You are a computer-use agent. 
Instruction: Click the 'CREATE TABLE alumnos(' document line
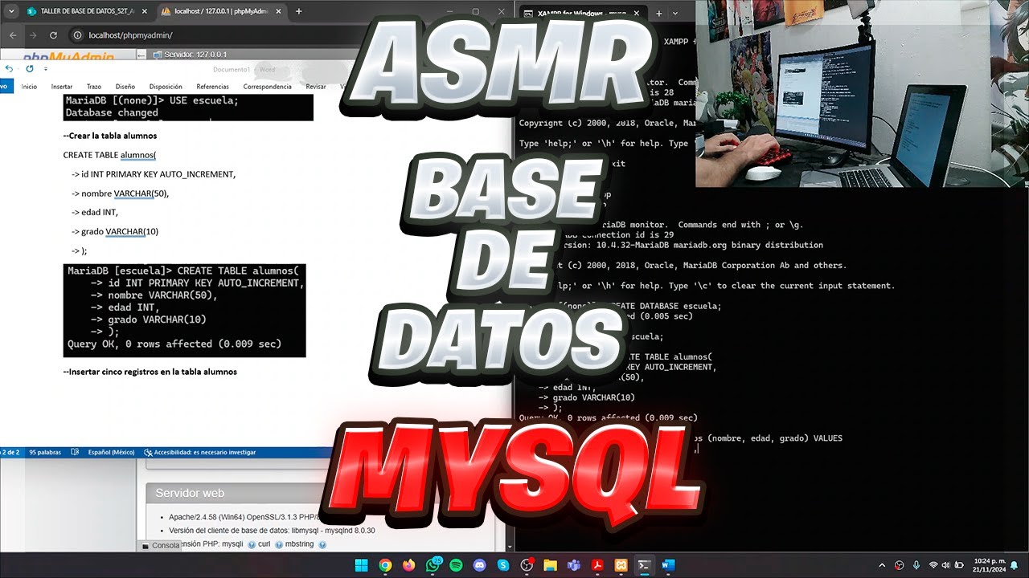coord(109,155)
